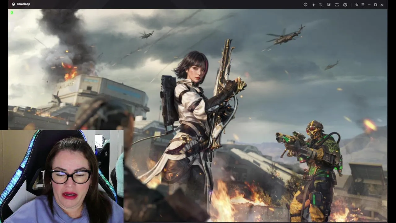Image resolution: width=396 pixels, height=223 pixels.
Task: Click the Gameloop logo icon
Action: tap(13, 4)
